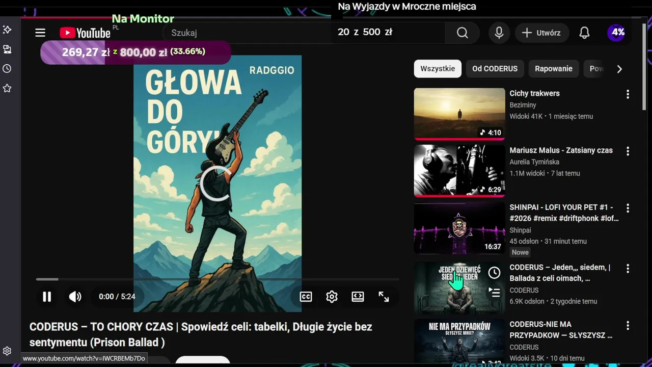The width and height of the screenshot is (652, 367).
Task: Select the Rapowanie filter chip
Action: pyautogui.click(x=554, y=69)
